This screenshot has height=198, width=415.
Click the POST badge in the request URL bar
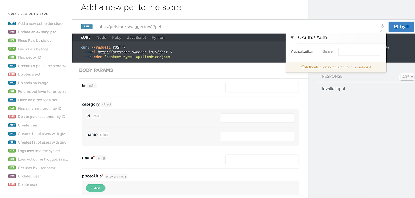pyautogui.click(x=87, y=26)
